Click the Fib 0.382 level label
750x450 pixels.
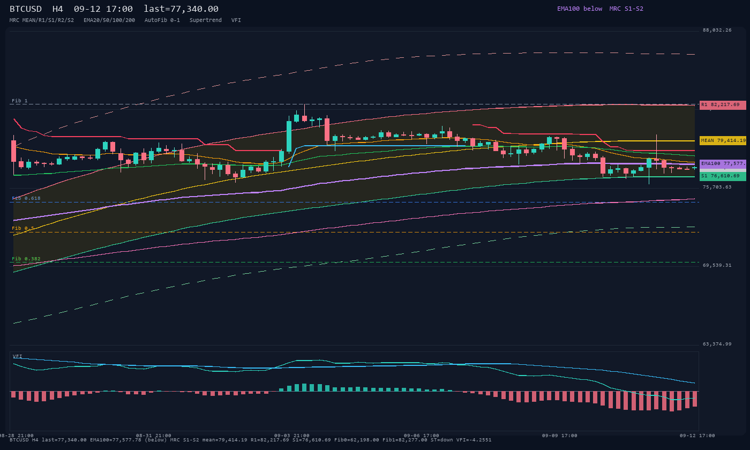[x=26, y=259]
